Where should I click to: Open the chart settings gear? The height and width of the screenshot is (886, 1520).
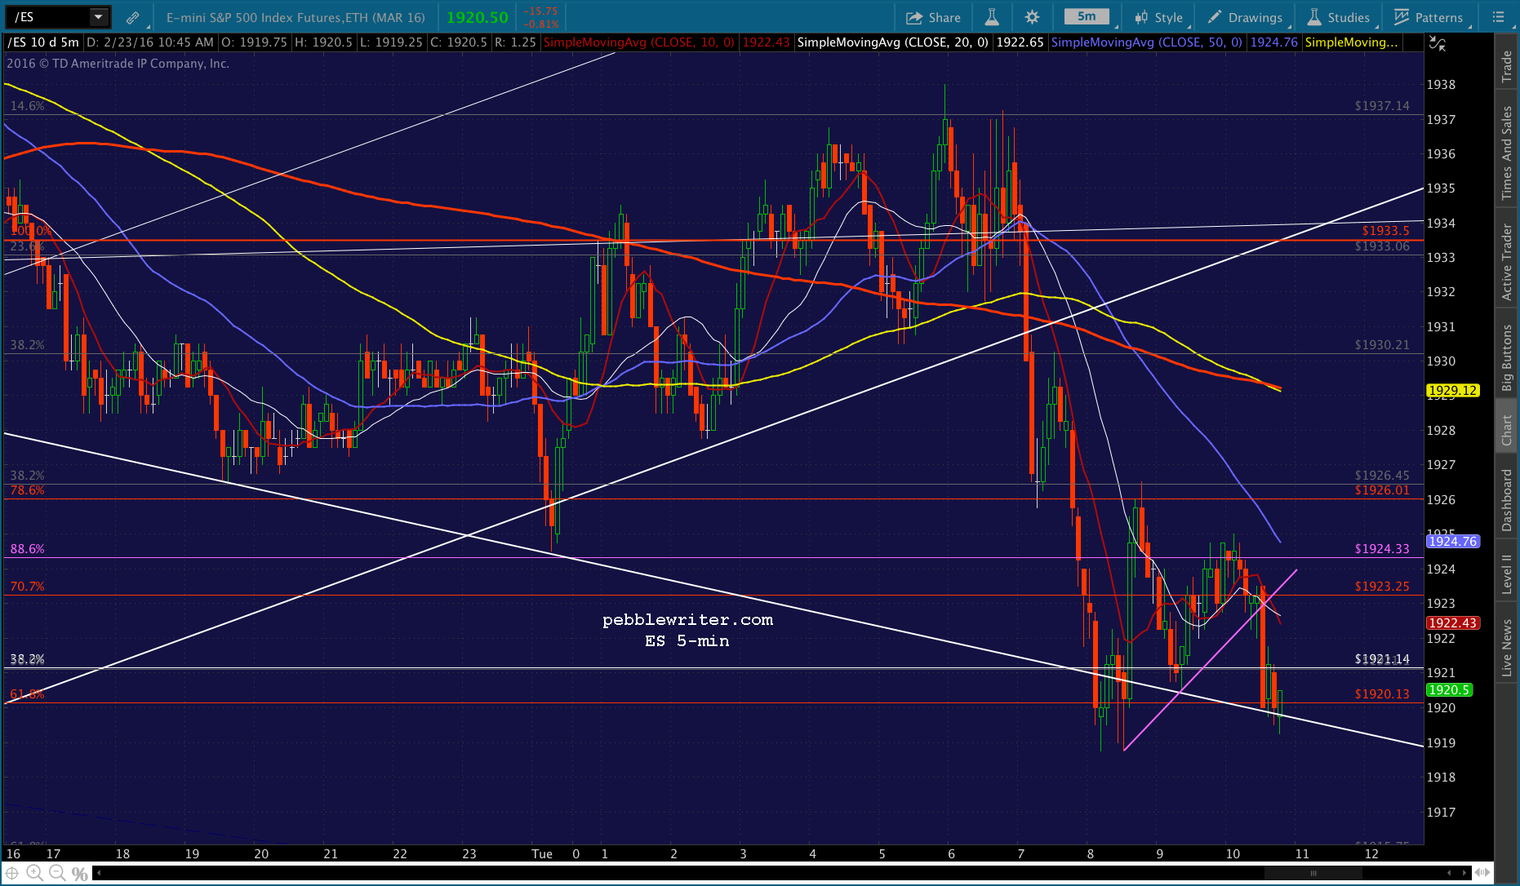[x=1032, y=17]
